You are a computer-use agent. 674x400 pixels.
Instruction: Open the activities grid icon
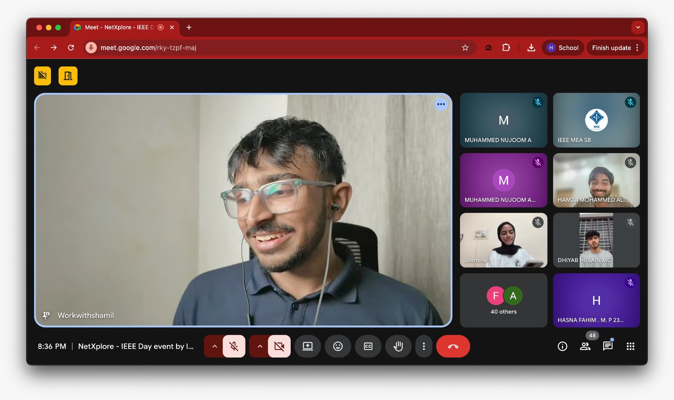(x=630, y=346)
